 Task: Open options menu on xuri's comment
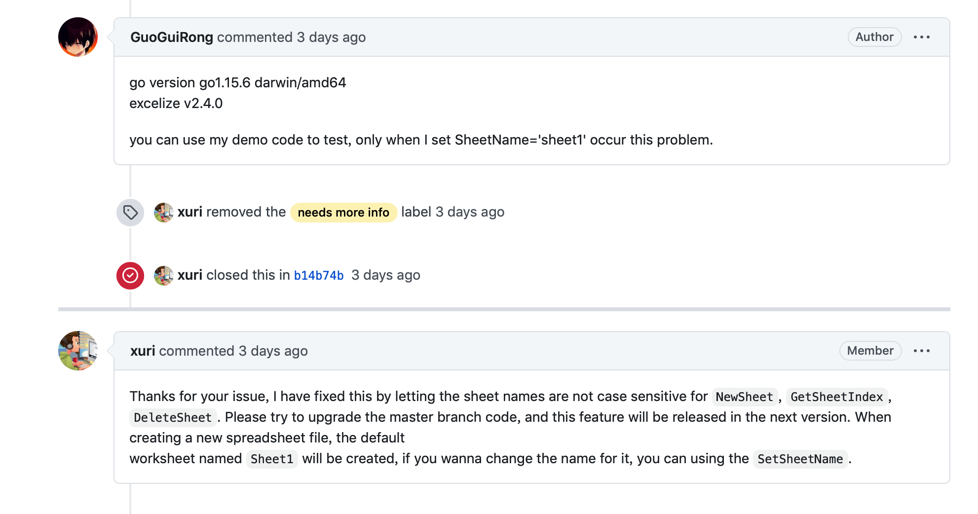(x=921, y=351)
